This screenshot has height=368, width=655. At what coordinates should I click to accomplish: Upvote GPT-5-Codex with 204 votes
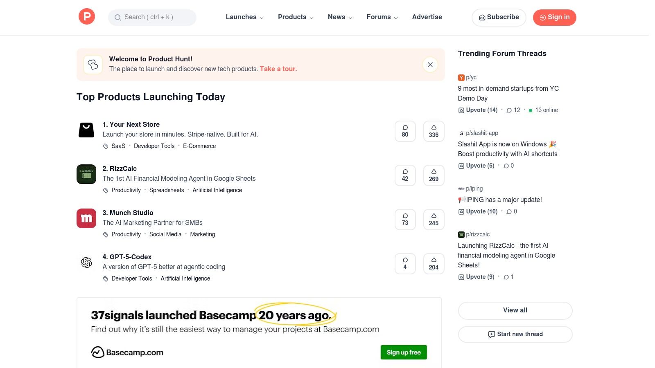(x=434, y=264)
